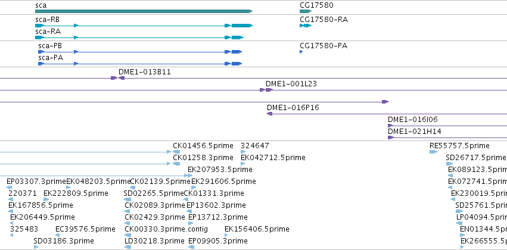The width and height of the screenshot is (507, 250).
Task: Click EST LD30218.3prime
Action: 154,241
